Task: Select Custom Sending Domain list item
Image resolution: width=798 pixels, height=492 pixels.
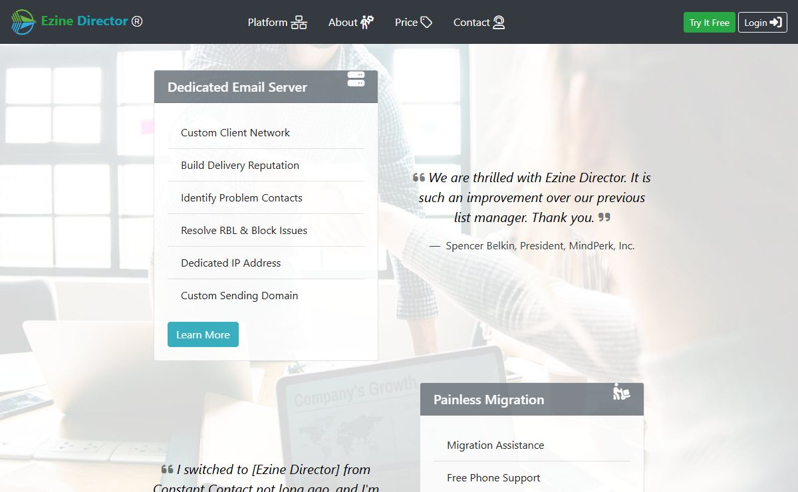Action: click(x=266, y=295)
